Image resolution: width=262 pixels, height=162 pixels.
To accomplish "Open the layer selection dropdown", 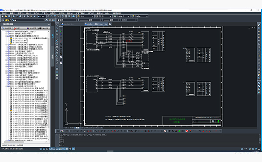I will [x=30, y=20].
